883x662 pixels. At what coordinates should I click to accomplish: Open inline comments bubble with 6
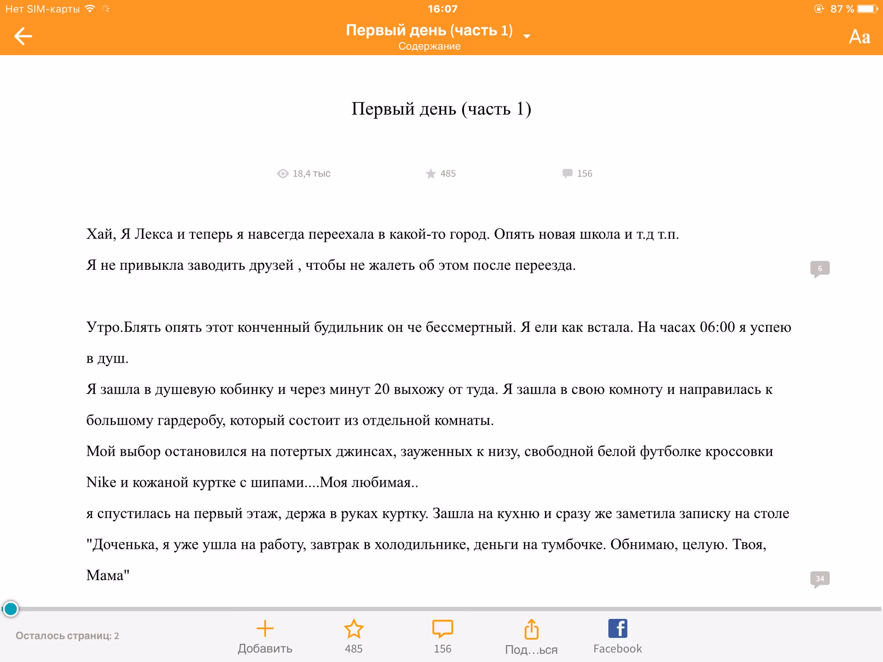click(x=820, y=269)
